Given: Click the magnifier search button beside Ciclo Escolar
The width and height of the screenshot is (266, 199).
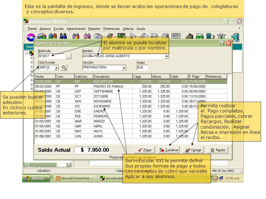Looking at the screenshot, I should (64, 67).
